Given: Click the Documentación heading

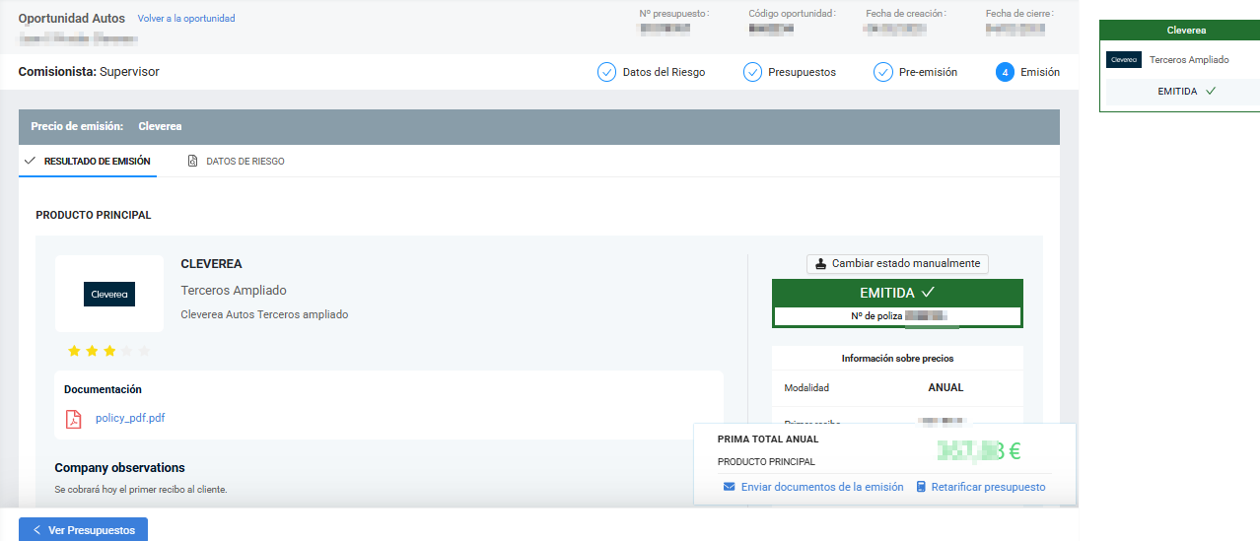Looking at the screenshot, I should (x=103, y=389).
